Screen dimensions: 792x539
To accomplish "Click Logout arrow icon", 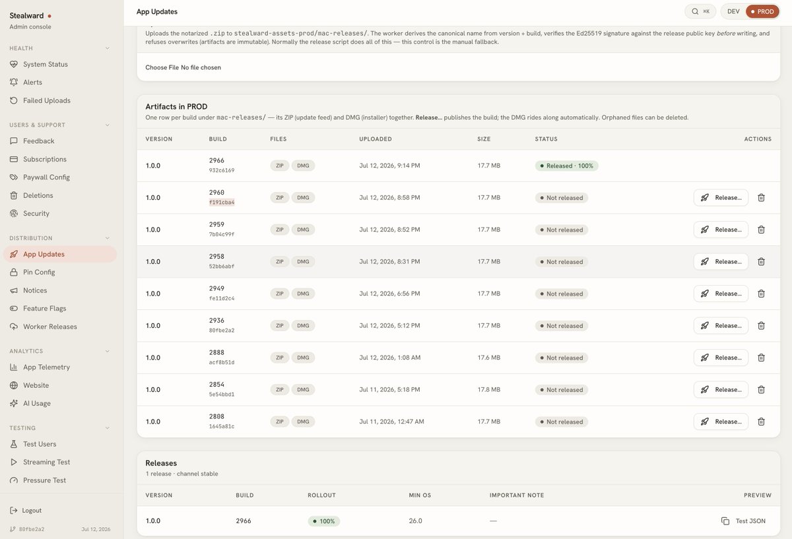I will tap(14, 511).
